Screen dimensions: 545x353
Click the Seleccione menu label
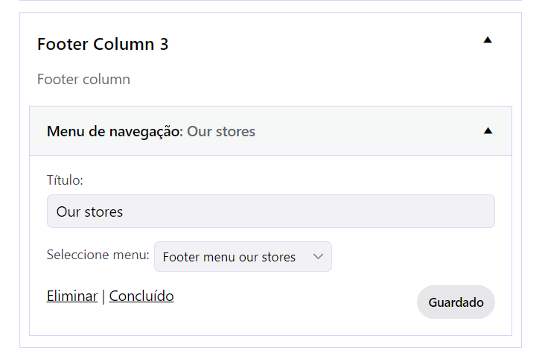click(98, 255)
